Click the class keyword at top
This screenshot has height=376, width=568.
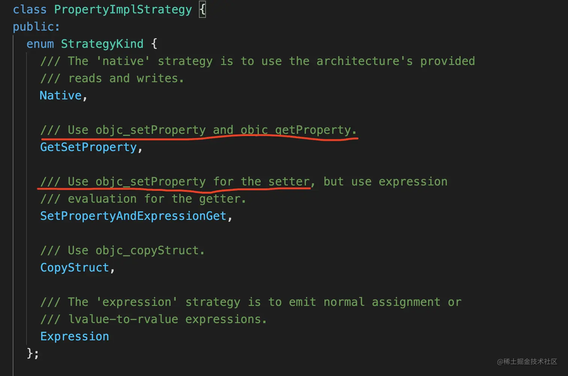coord(30,9)
